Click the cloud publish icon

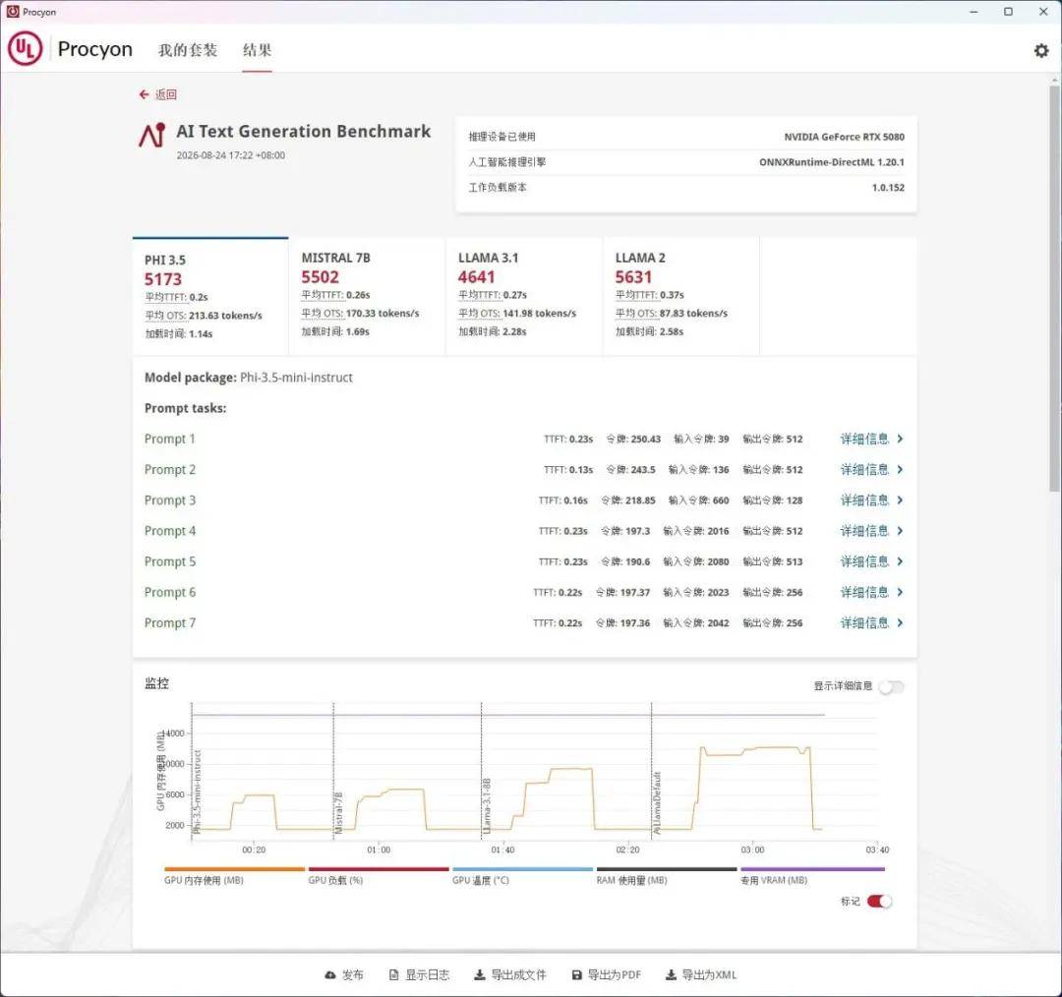tap(329, 974)
